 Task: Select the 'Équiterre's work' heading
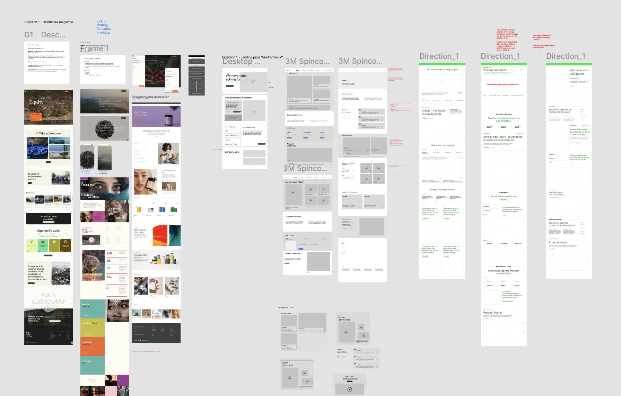pyautogui.click(x=49, y=231)
